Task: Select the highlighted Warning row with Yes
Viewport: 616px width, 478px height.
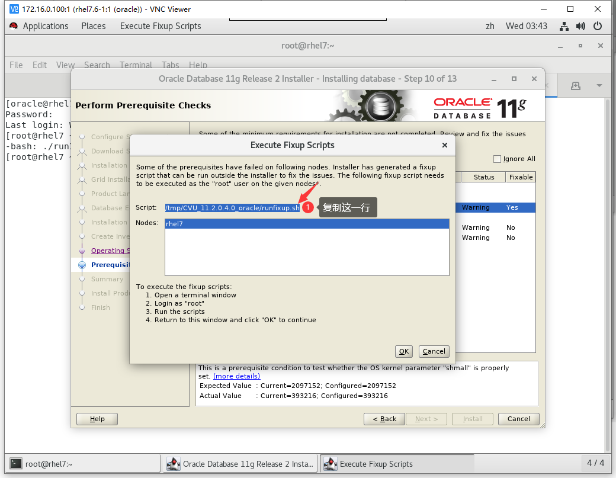Action: click(x=496, y=207)
